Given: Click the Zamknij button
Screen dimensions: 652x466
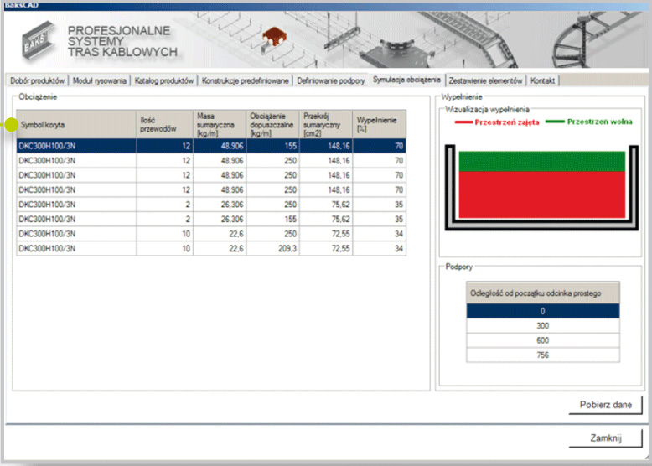Looking at the screenshot, I should tap(605, 438).
